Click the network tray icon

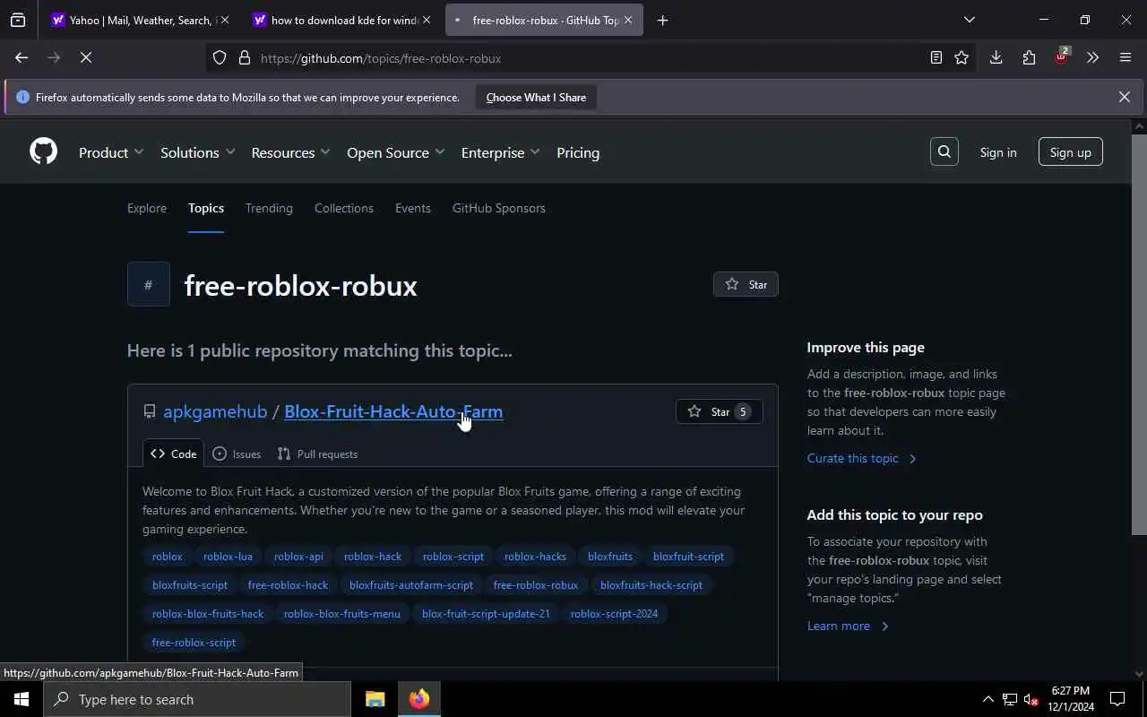pyautogui.click(x=1009, y=699)
